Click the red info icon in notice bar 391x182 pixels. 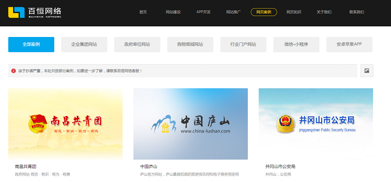pos(14,71)
